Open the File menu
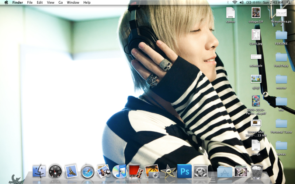Image resolution: width=295 pixels, height=184 pixels. [x=30, y=3]
